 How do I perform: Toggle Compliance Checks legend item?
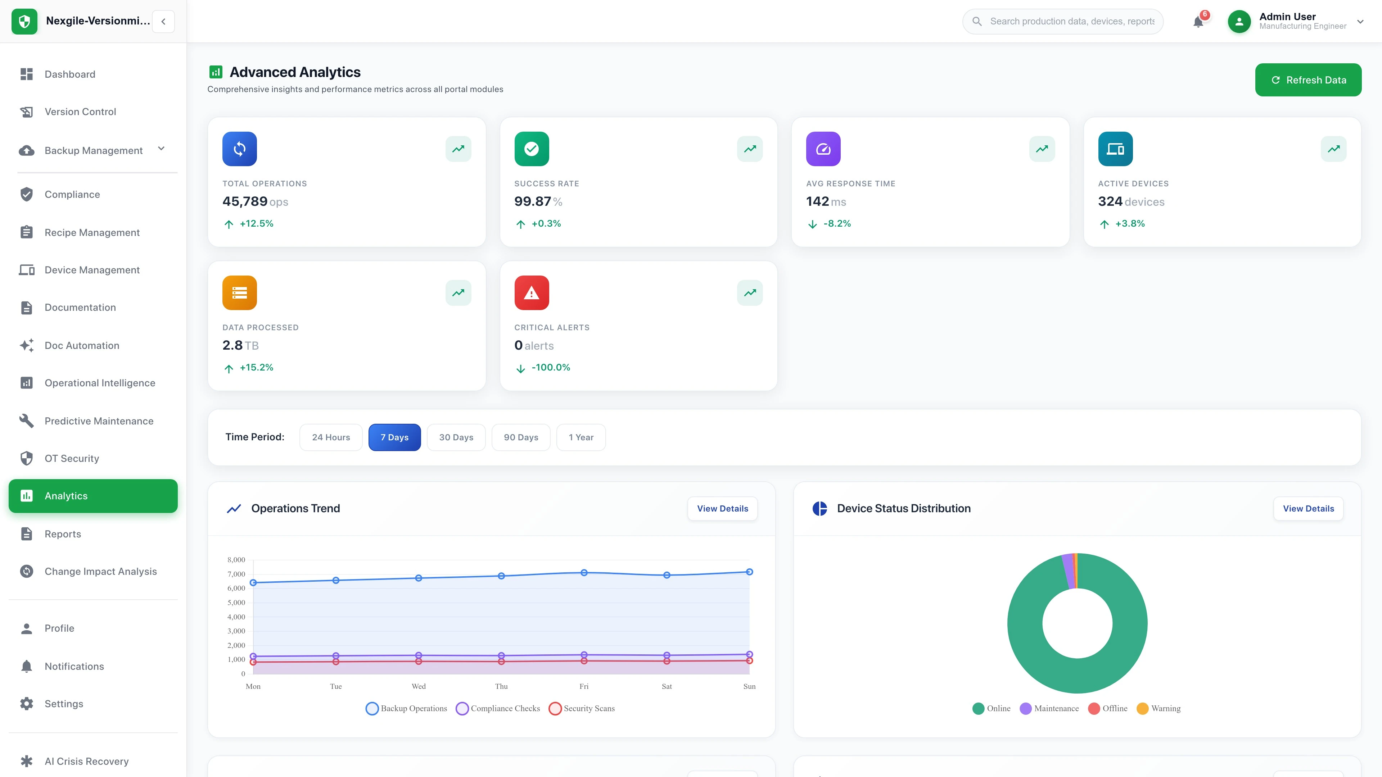tap(497, 708)
